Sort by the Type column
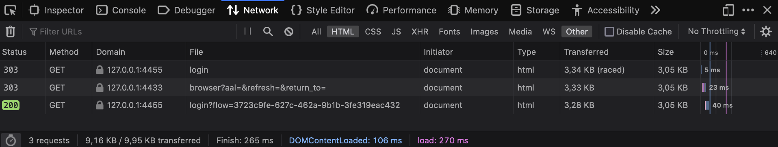The image size is (778, 147). coord(537,52)
